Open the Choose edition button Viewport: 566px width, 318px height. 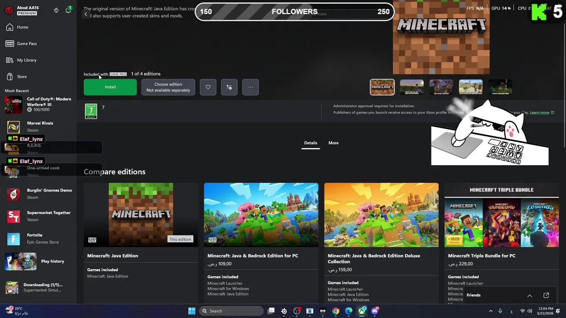click(168, 87)
